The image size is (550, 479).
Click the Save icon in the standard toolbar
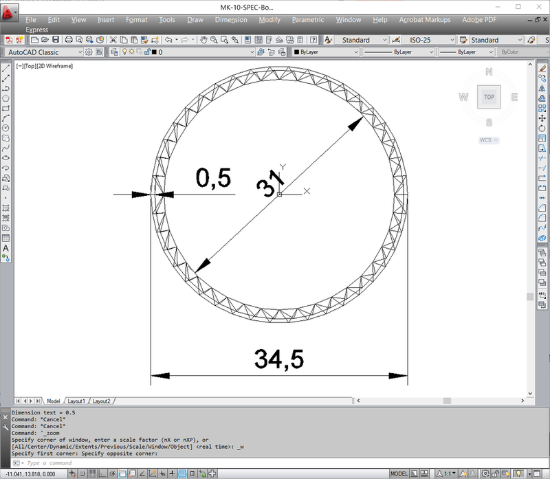[56, 40]
